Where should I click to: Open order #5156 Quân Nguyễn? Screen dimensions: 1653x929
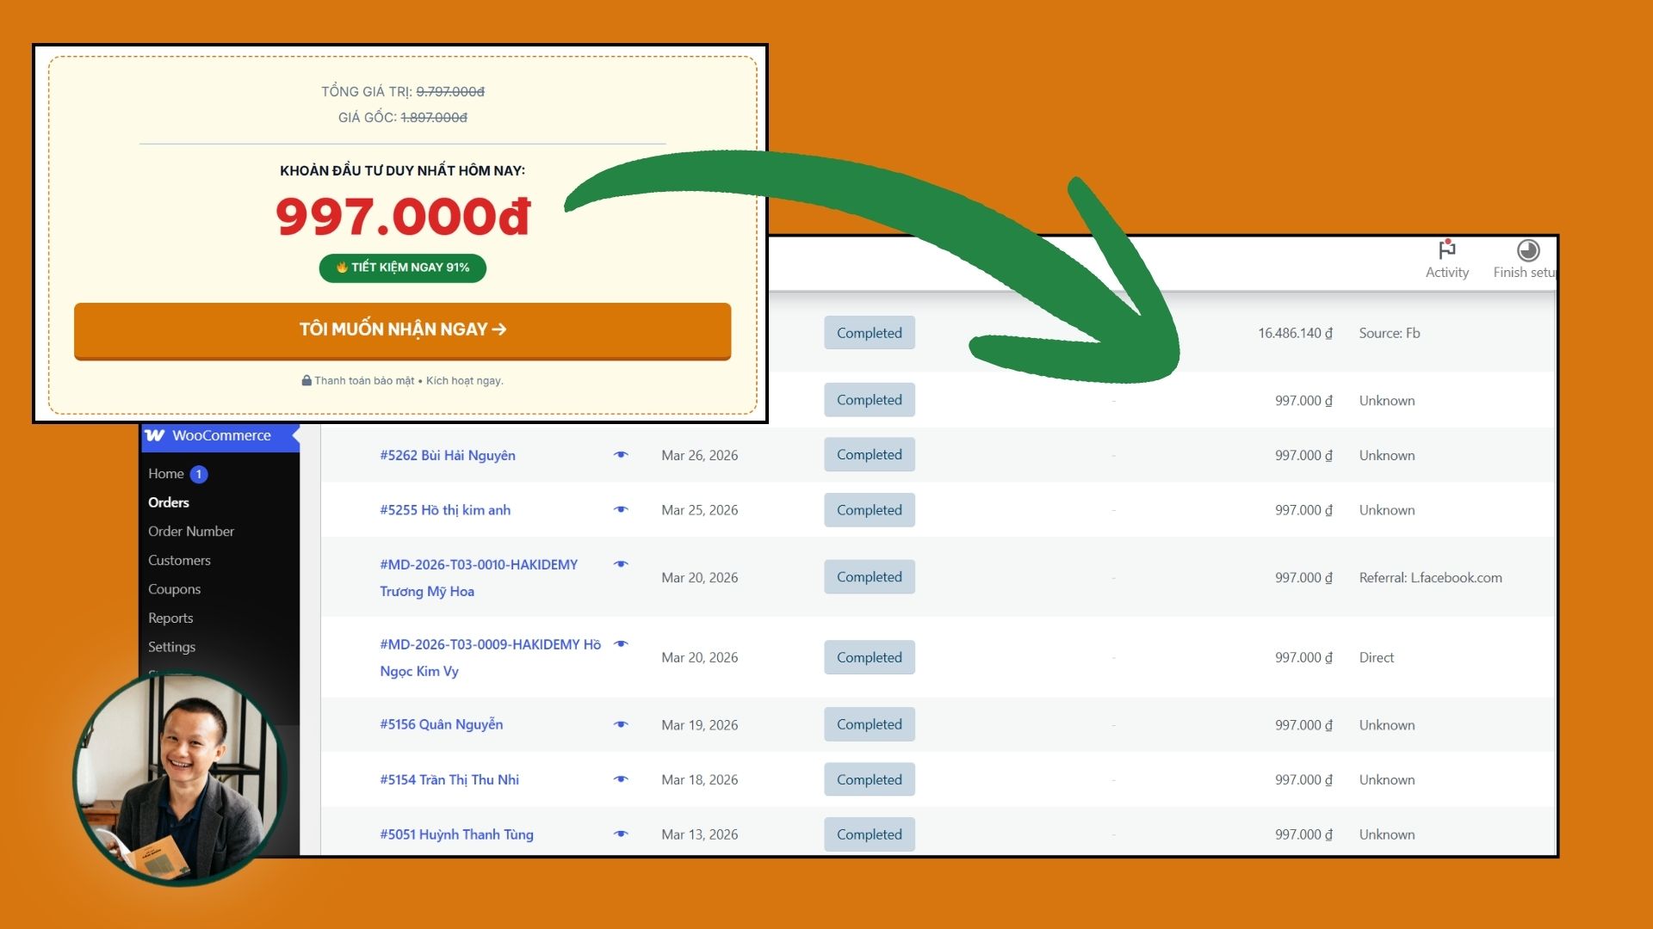click(442, 724)
